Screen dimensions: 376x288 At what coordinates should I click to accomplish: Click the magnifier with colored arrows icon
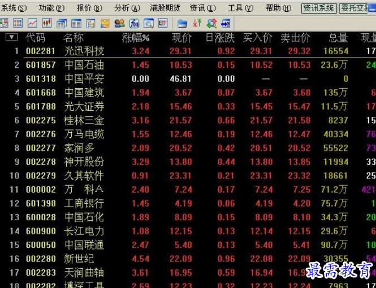pos(211,23)
